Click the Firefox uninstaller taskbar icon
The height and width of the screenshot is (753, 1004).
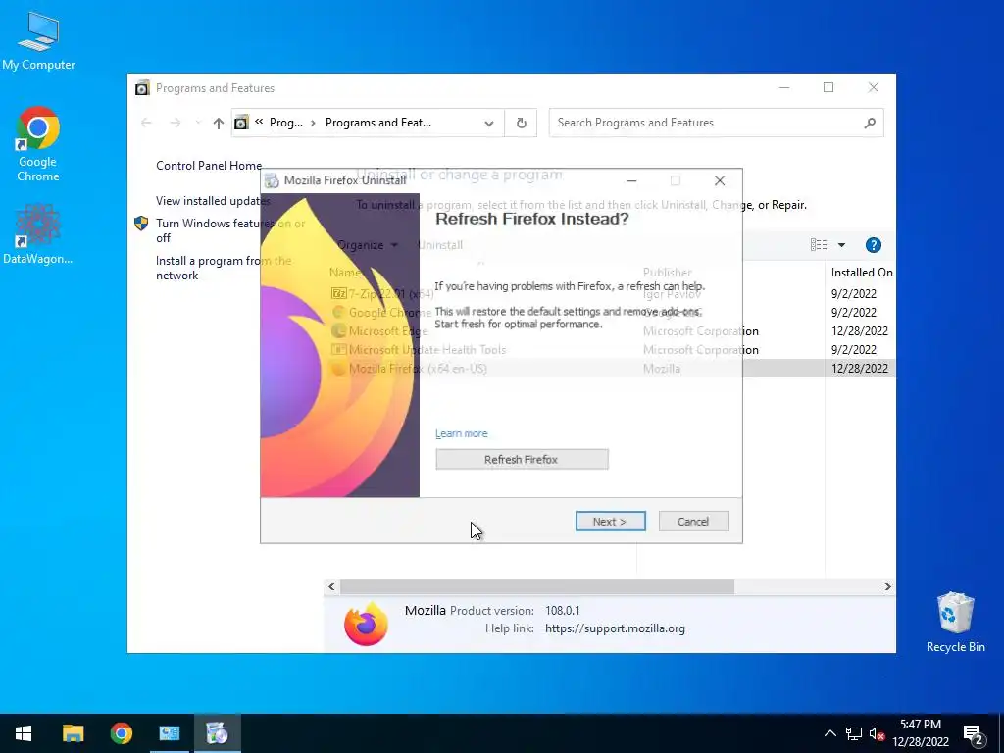tap(217, 733)
